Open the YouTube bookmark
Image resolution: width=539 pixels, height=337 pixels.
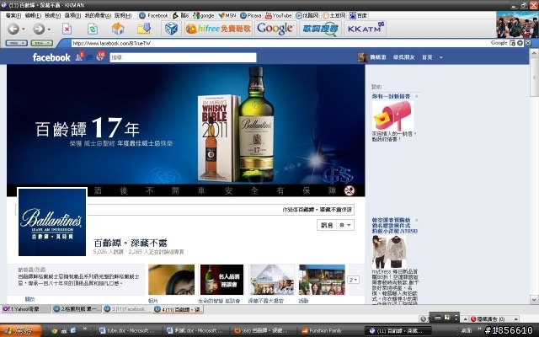coord(279,15)
